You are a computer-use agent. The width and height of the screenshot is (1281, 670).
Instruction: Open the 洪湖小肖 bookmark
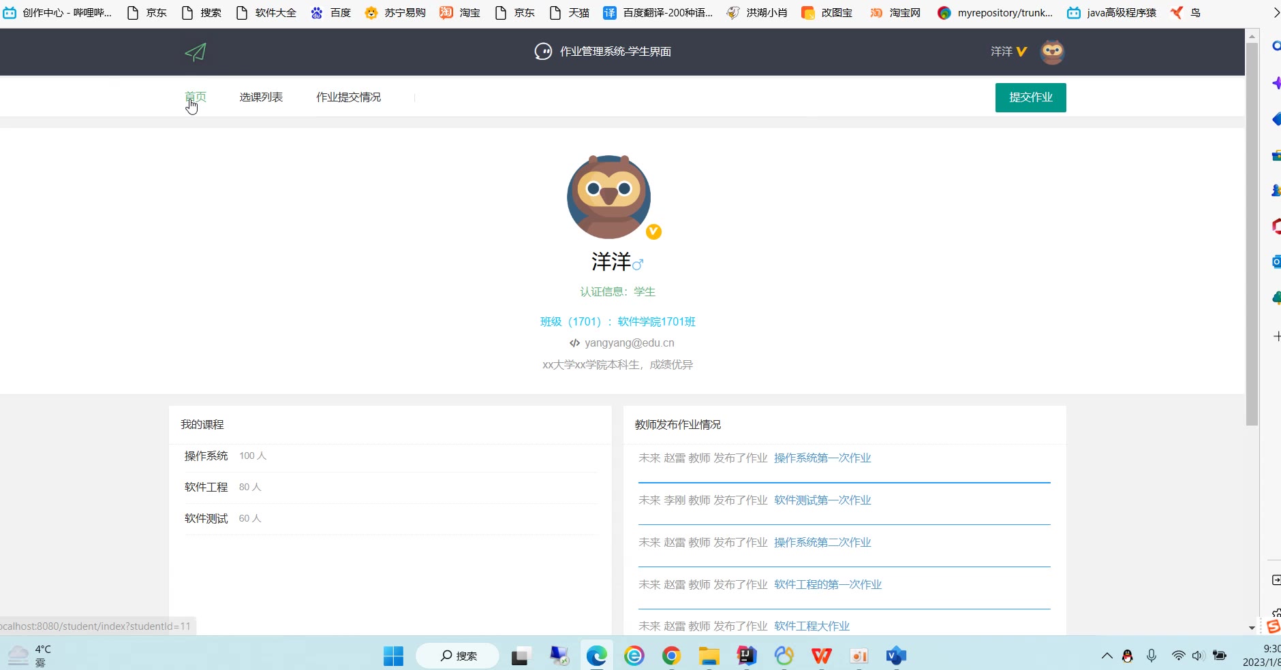[x=757, y=13]
